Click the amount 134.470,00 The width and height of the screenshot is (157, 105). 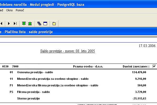139,72
